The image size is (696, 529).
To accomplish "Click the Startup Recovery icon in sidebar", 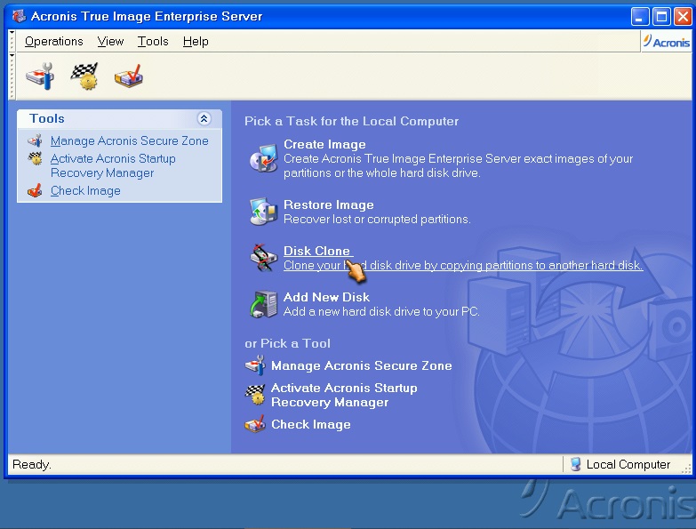I will 35,158.
